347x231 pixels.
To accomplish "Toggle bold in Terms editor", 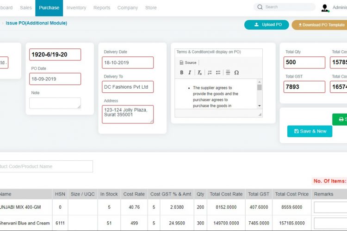I will 182,73.
